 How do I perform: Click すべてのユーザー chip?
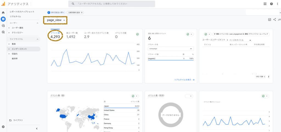click(56, 13)
